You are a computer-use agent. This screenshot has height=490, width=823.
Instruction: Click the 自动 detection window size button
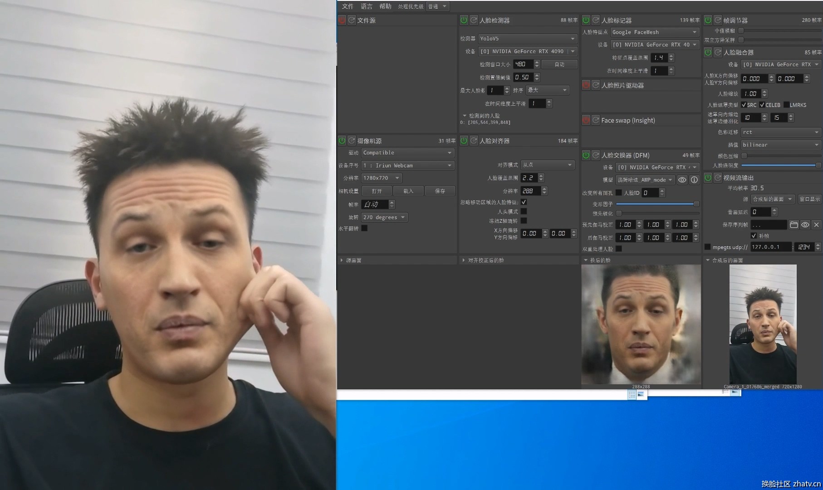click(x=559, y=64)
